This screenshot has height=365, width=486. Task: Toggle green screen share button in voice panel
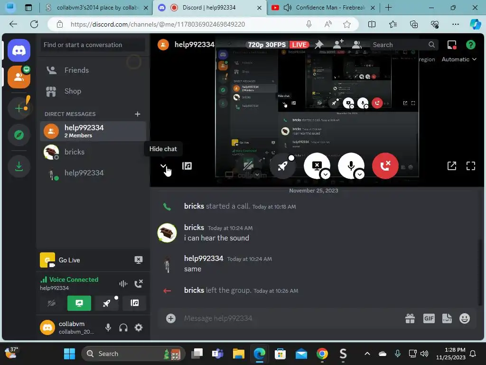click(x=79, y=303)
